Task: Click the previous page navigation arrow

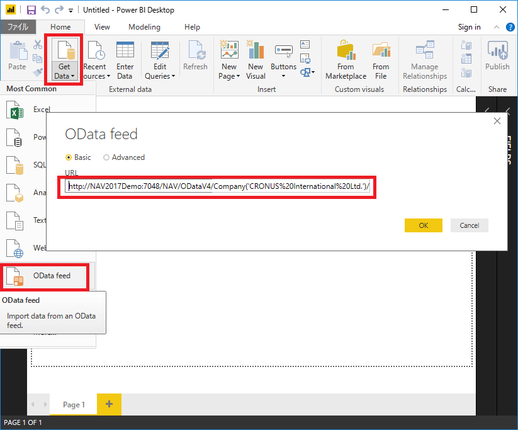Action: pyautogui.click(x=33, y=404)
